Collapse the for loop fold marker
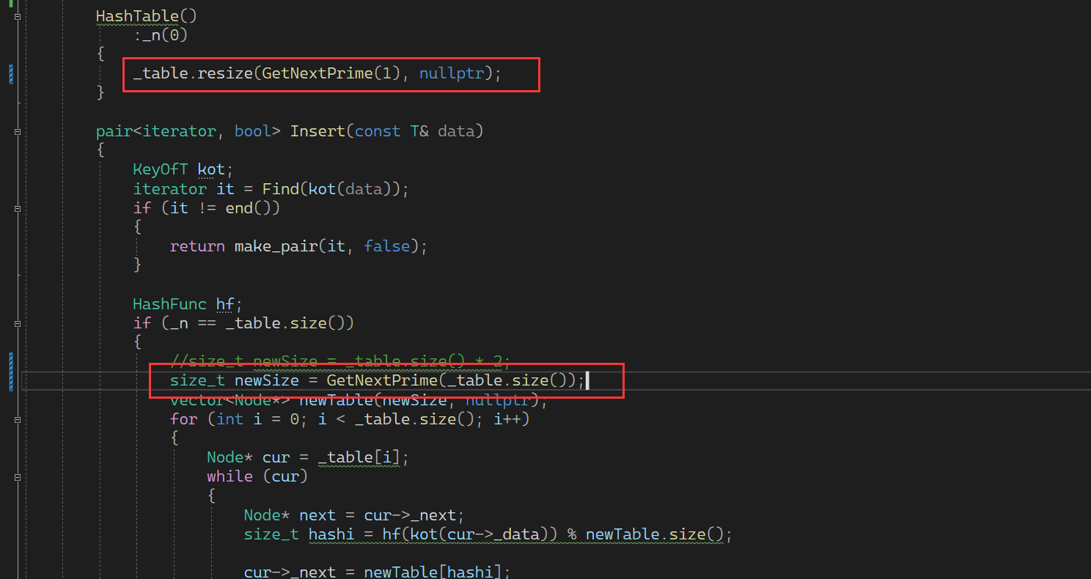Screen dimensions: 1091x579 pos(17,420)
